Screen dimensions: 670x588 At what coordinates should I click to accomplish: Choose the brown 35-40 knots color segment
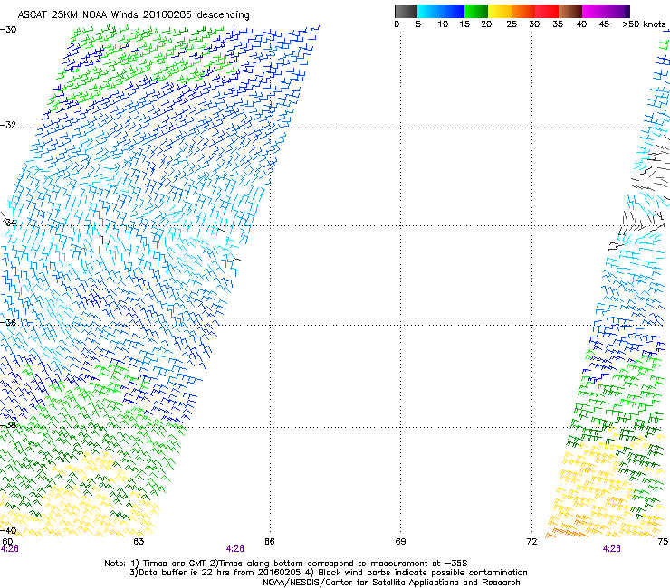pos(570,11)
